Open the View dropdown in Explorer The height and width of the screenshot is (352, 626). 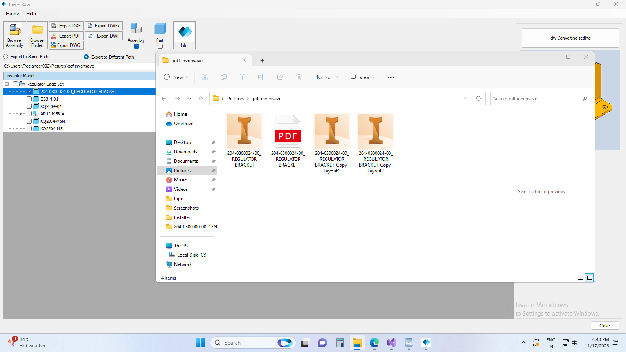tap(363, 77)
